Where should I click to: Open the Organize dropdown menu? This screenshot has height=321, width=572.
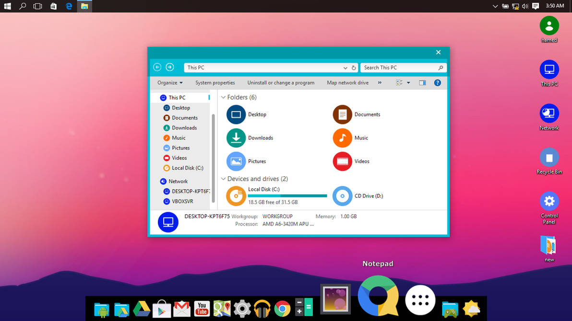tap(169, 82)
